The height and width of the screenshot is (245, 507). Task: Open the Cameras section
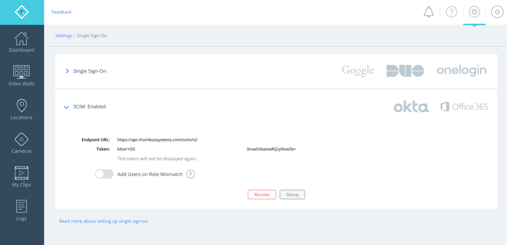coord(22,143)
